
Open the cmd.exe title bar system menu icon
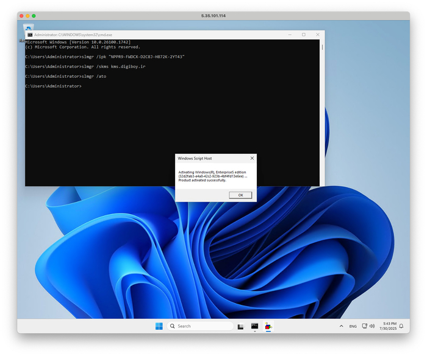coord(29,35)
